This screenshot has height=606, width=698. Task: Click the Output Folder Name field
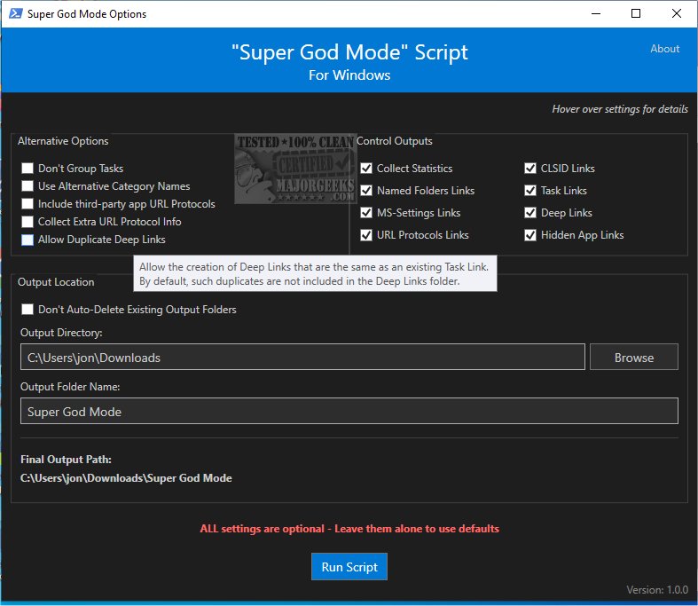(x=349, y=412)
